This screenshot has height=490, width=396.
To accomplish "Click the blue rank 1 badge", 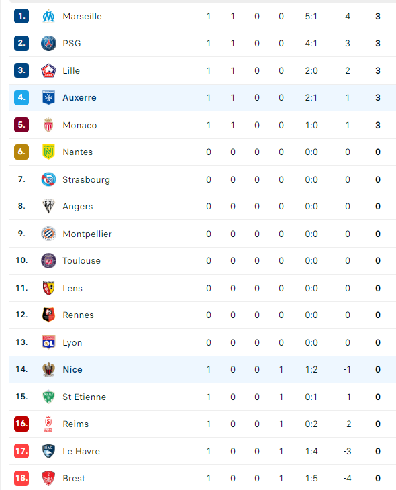I will (x=21, y=16).
